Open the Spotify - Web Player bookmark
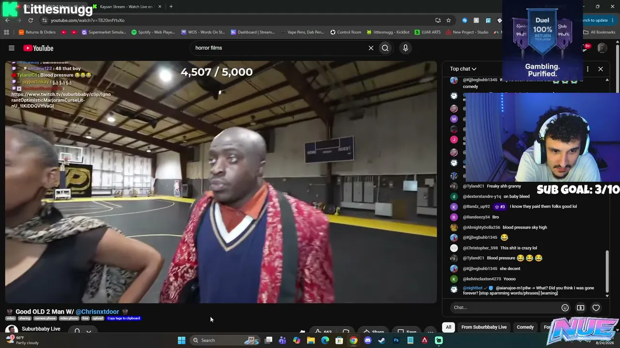This screenshot has height=348, width=620. pos(153,32)
